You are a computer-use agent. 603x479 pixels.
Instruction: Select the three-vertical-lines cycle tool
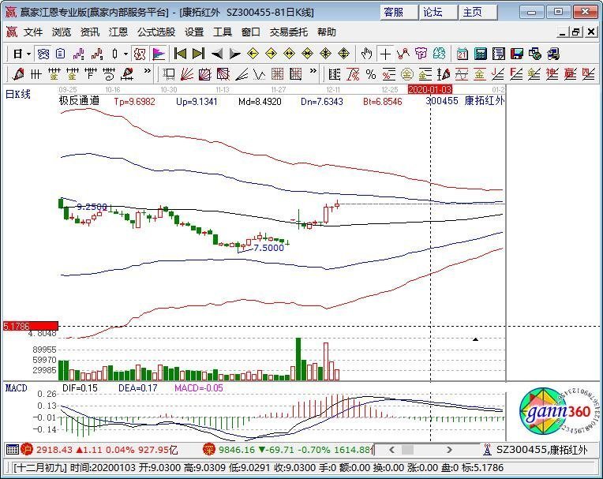pos(36,74)
